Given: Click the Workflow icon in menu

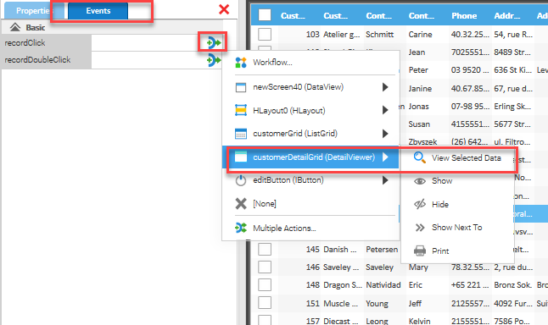Looking at the screenshot, I should [x=241, y=63].
